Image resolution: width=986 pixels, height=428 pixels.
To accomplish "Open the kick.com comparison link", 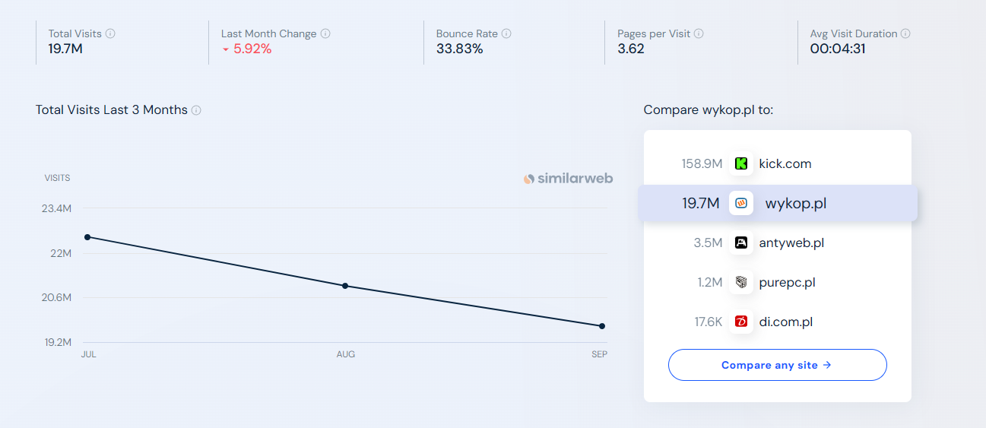I will pyautogui.click(x=785, y=163).
